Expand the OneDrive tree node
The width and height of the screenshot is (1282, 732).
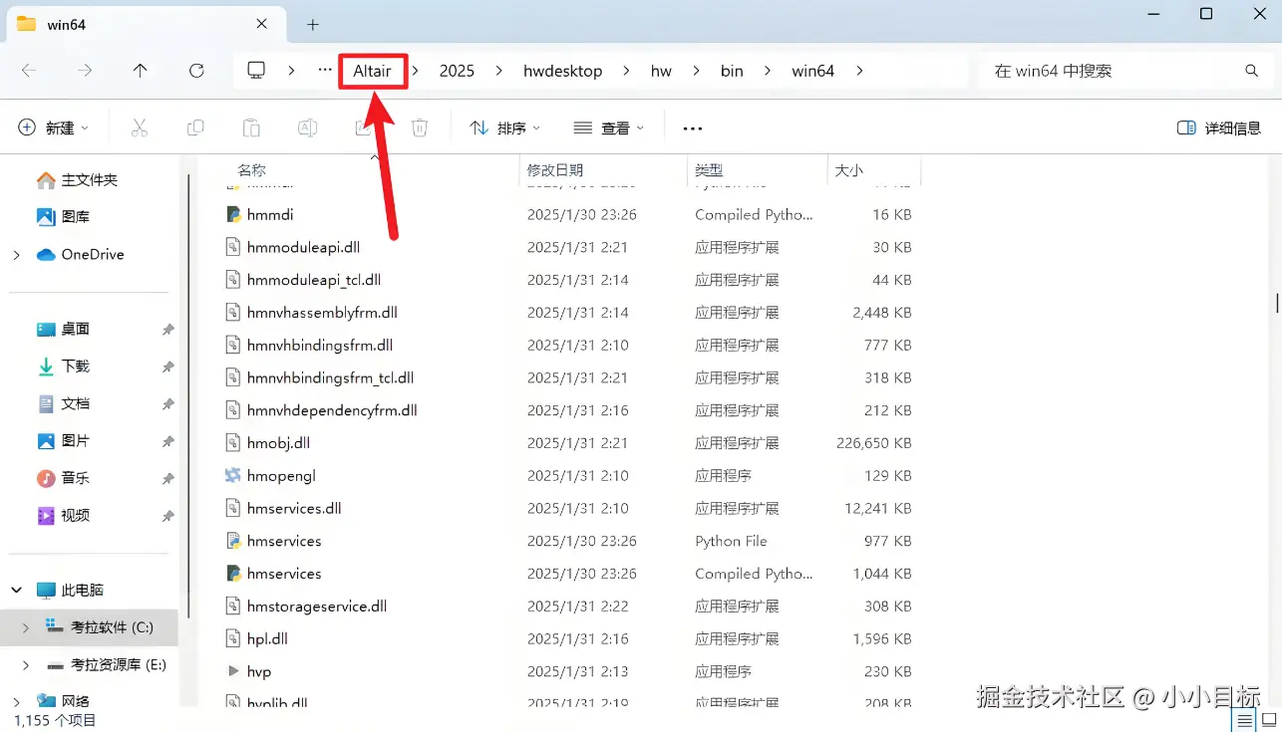(x=17, y=255)
